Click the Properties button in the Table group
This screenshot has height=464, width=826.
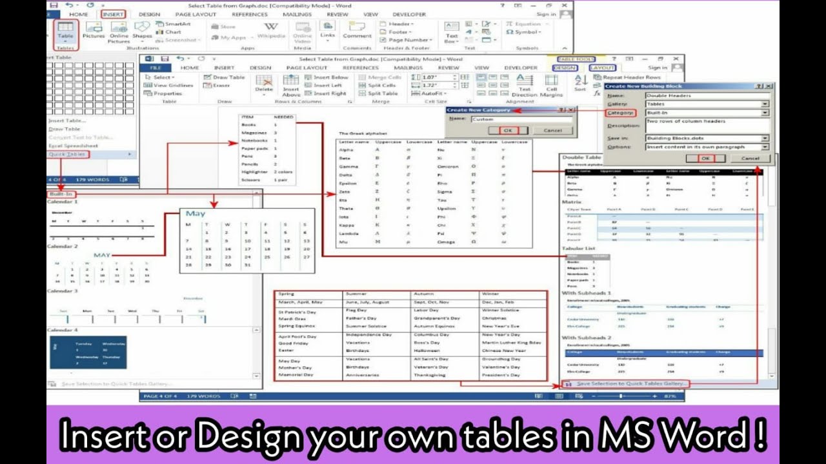[x=164, y=93]
